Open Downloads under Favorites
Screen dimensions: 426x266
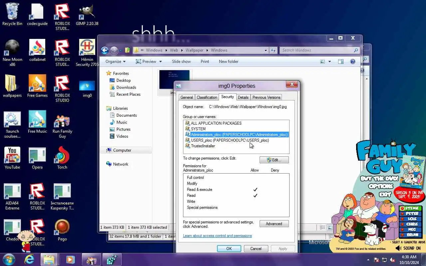tap(126, 87)
